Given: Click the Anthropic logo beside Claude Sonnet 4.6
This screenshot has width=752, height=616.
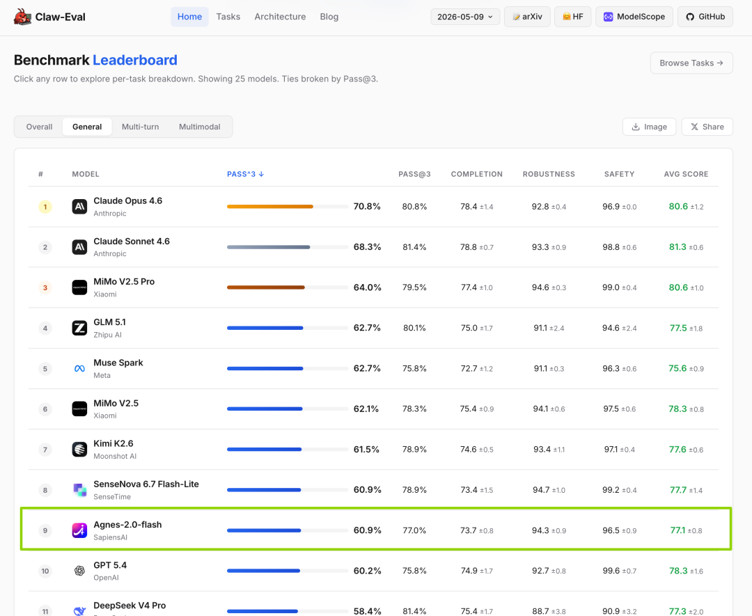Looking at the screenshot, I should coord(79,247).
